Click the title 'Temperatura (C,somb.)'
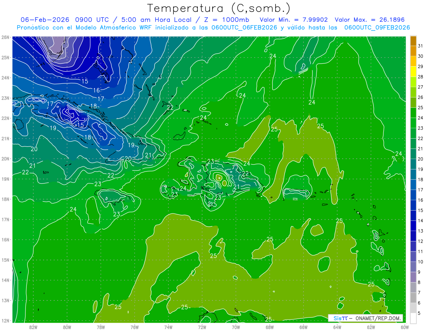The image size is (430, 332). point(219,8)
